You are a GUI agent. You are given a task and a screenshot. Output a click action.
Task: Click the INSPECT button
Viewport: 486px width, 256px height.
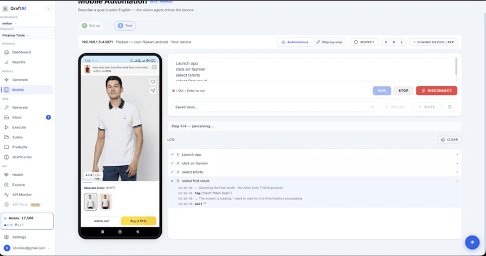364,42
